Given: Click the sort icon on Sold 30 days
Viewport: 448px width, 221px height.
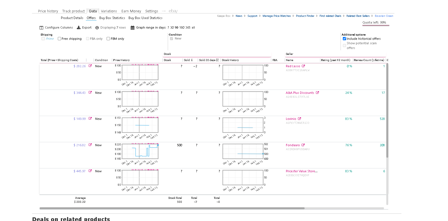Looking at the screenshot, I should click(217, 60).
